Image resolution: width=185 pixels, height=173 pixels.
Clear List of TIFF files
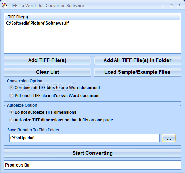(47, 72)
